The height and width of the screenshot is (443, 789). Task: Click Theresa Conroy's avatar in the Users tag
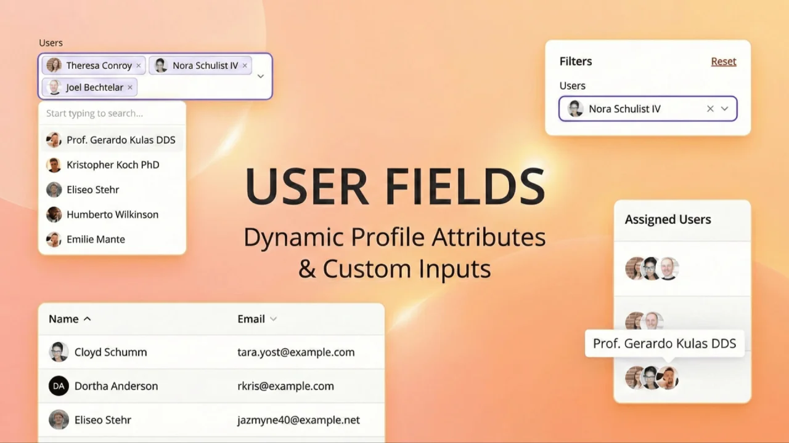pos(54,65)
